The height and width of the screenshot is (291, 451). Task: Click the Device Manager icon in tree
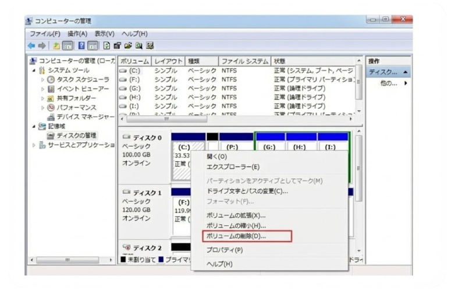(51, 117)
